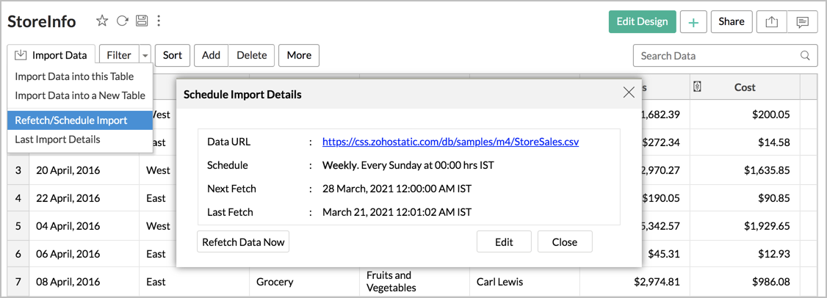
Task: Click the refresh icon beside StoreInfo
Action: 123,21
